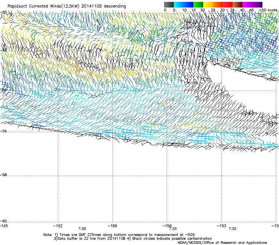Click the -52 latitude axis label
Viewport: 279px width, 245px height.
(x=3, y=50)
